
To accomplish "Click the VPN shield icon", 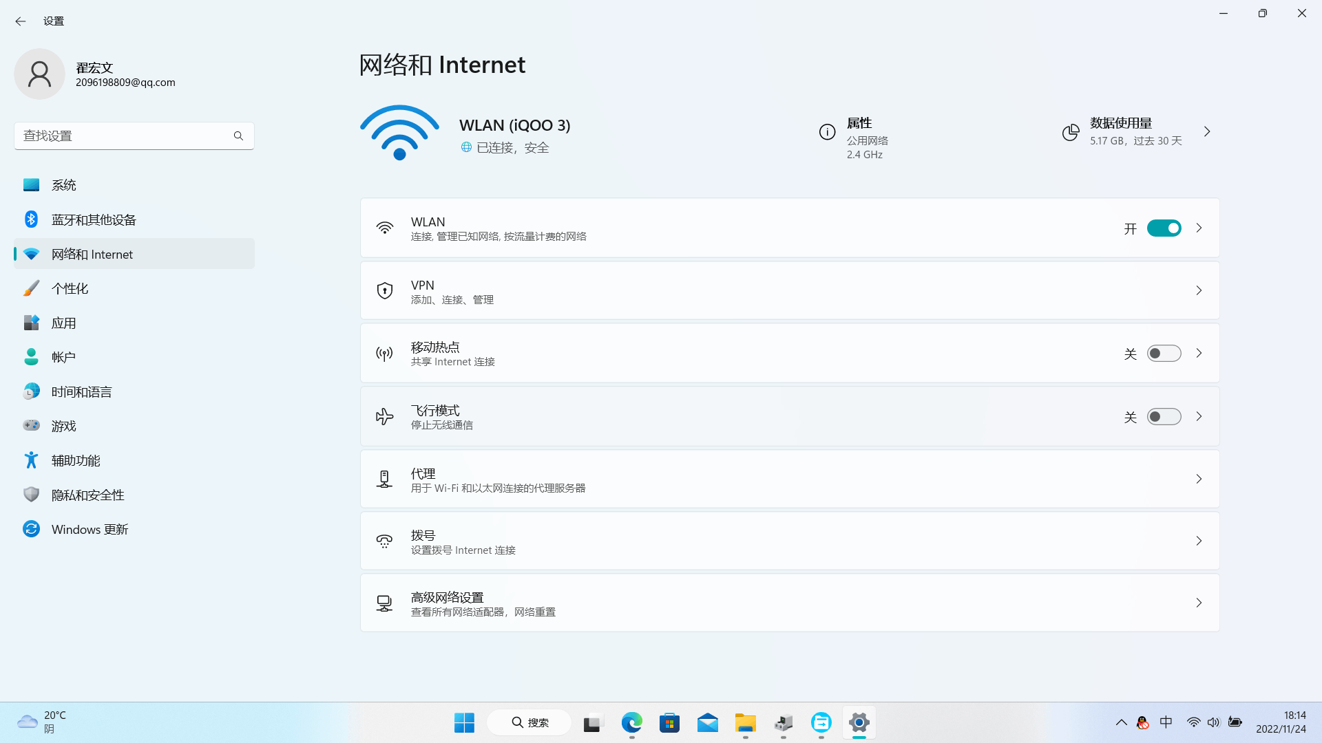I will 384,290.
